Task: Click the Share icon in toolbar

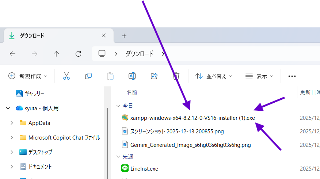Action: (x=154, y=76)
